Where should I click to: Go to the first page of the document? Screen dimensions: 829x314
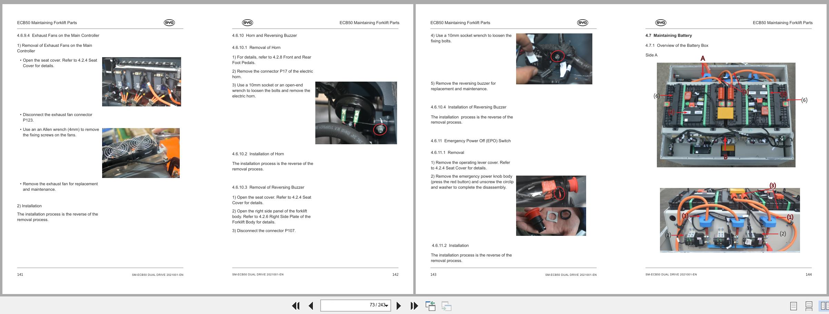tap(296, 306)
